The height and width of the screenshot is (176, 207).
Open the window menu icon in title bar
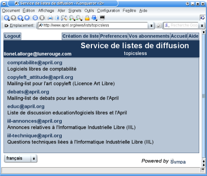click(x=4, y=3)
